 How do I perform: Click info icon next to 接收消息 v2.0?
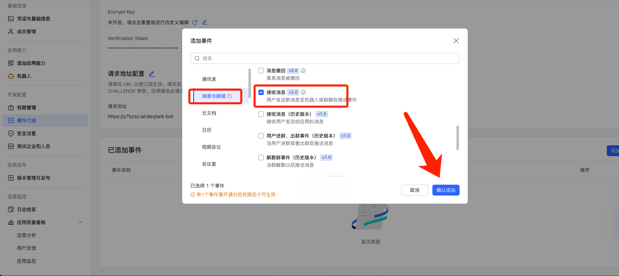click(x=303, y=92)
